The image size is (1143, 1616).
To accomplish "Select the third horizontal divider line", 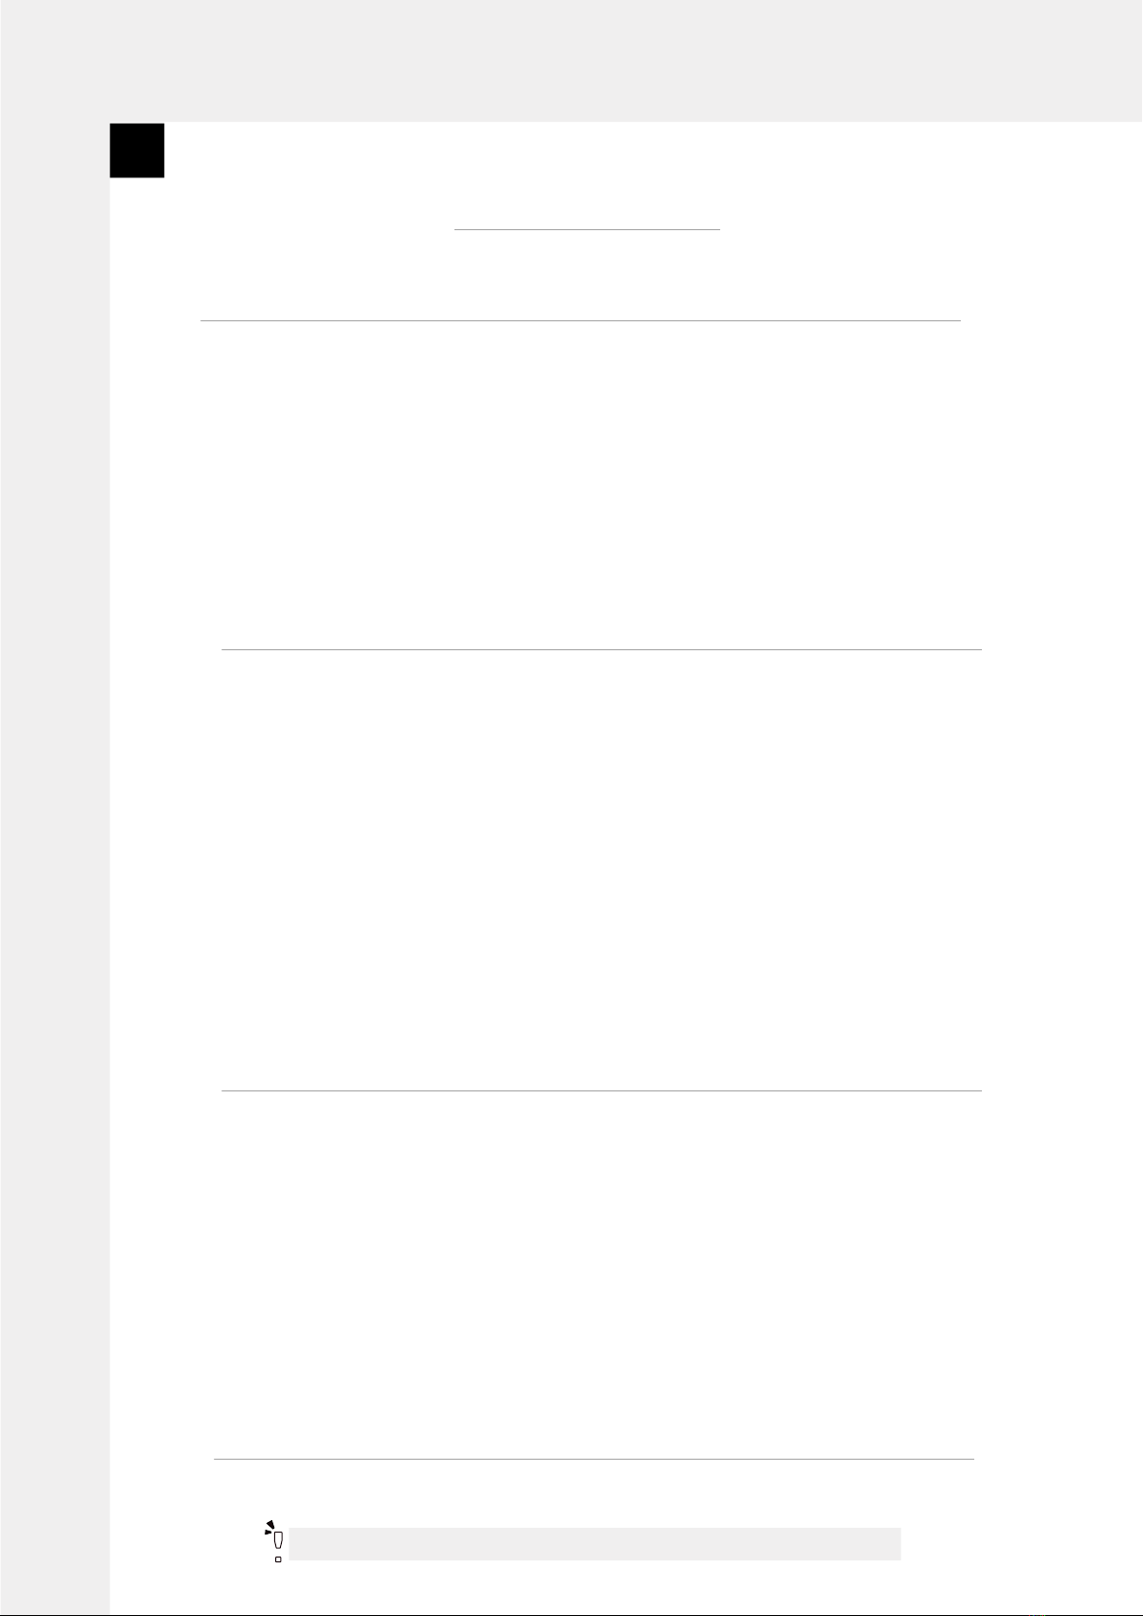I will [601, 1090].
